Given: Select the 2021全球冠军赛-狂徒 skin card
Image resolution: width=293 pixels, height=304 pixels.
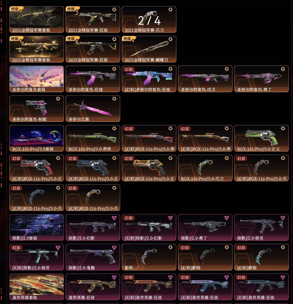Looking at the screenshot, I should coord(93,20).
